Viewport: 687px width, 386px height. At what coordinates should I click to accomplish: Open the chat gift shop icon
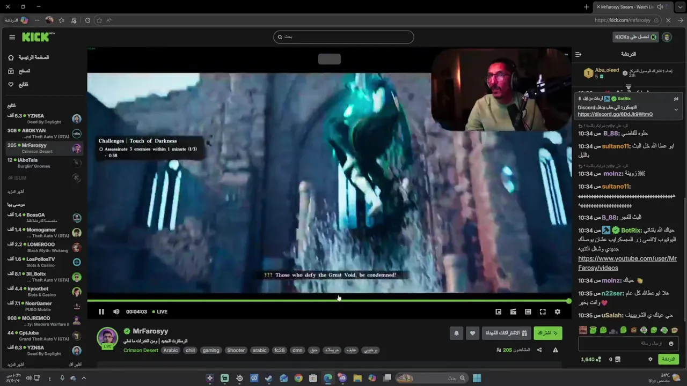618,359
